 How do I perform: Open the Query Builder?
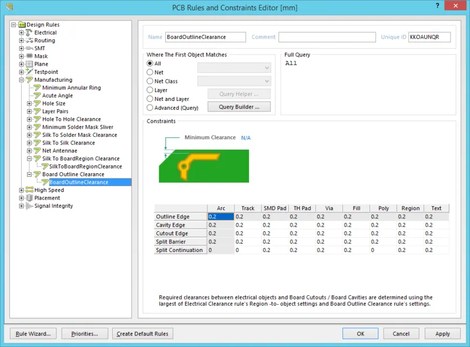click(x=239, y=107)
